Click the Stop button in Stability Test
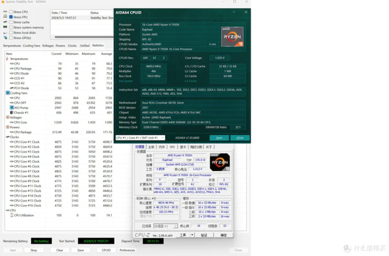Image resolution: width=389 pixels, height=256 pixels. pos(34,250)
